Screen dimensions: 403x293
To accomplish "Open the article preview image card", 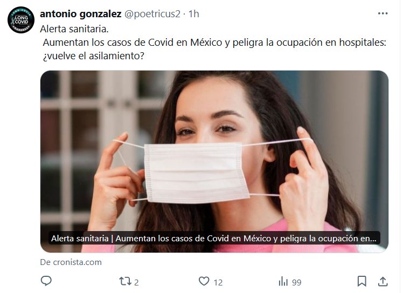I will pyautogui.click(x=214, y=162).
